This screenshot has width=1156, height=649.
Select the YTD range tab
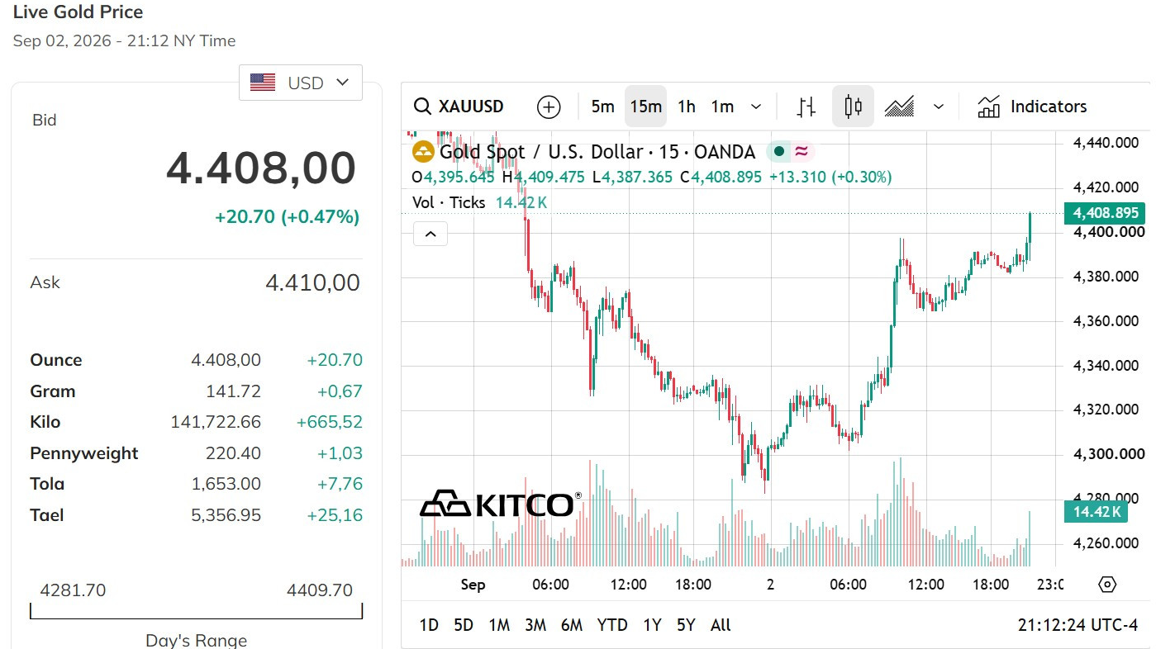[611, 625]
